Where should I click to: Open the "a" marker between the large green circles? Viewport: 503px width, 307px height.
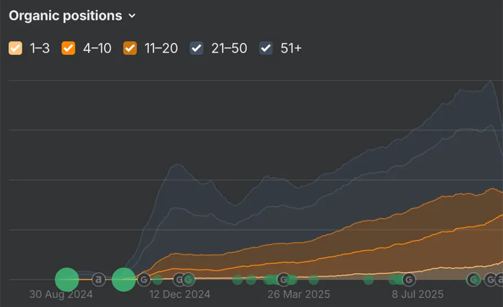[99, 279]
